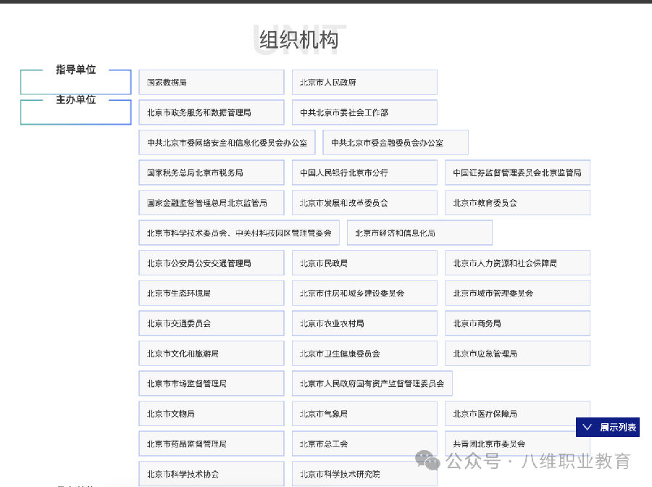Click the 组织机构 page heading

click(x=298, y=39)
